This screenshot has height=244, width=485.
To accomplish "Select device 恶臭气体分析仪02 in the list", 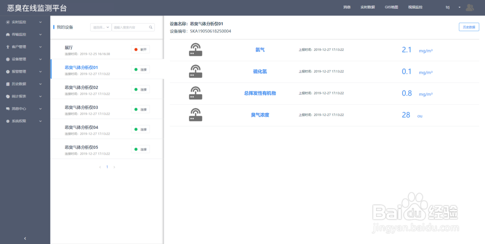I will pos(81,87).
